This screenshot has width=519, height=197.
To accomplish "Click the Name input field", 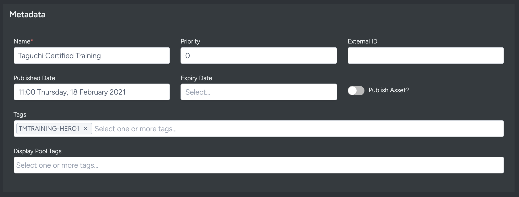I will 92,56.
